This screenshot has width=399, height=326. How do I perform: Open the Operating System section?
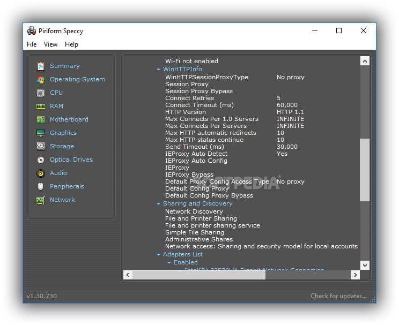pos(77,79)
